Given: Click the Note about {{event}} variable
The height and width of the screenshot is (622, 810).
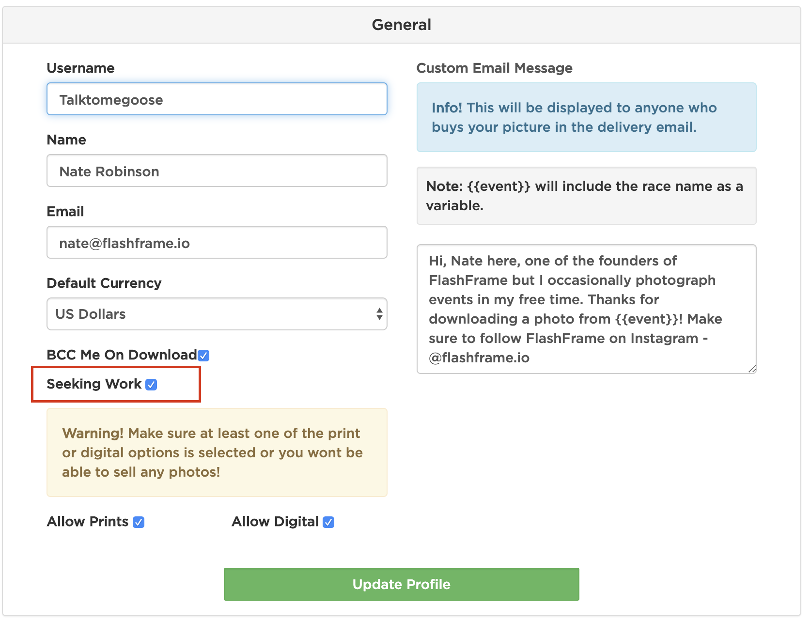Looking at the screenshot, I should (586, 196).
